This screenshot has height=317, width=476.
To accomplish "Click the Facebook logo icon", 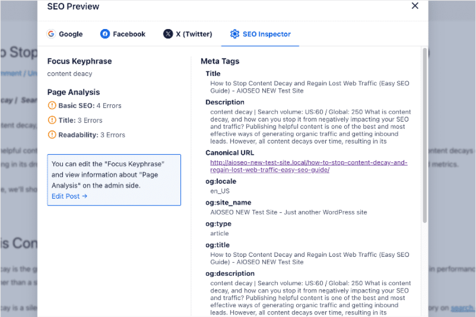I will (x=105, y=34).
